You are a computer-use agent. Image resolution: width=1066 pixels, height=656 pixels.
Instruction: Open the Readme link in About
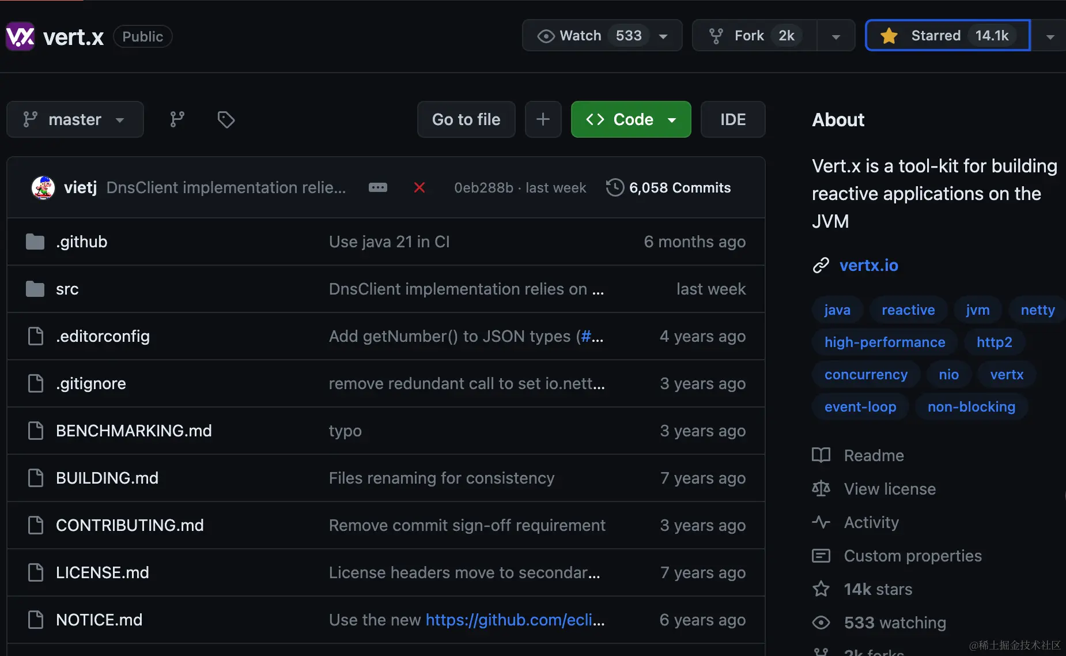874,455
